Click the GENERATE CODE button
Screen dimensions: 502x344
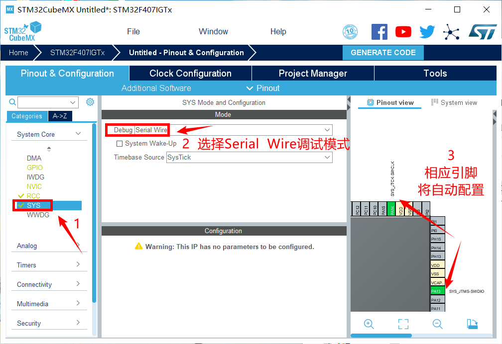pos(383,53)
